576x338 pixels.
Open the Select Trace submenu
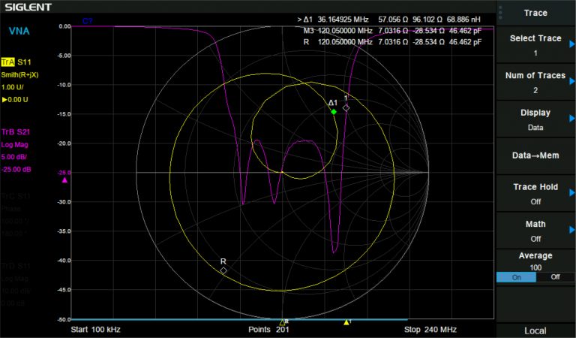point(535,45)
